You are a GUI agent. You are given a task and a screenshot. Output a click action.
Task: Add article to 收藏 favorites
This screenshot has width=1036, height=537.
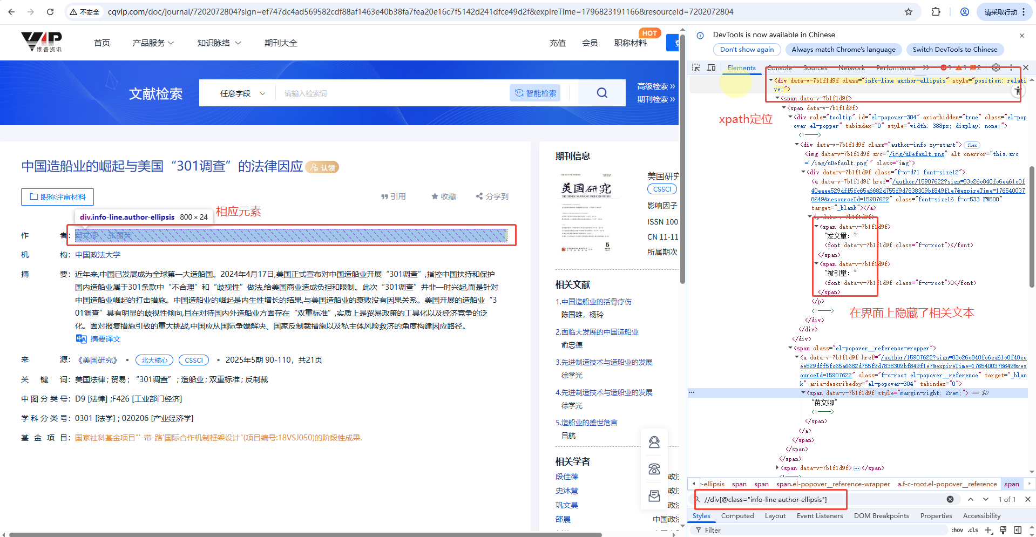point(444,196)
